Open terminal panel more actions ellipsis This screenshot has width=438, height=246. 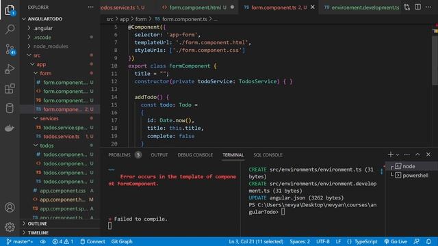(407, 154)
